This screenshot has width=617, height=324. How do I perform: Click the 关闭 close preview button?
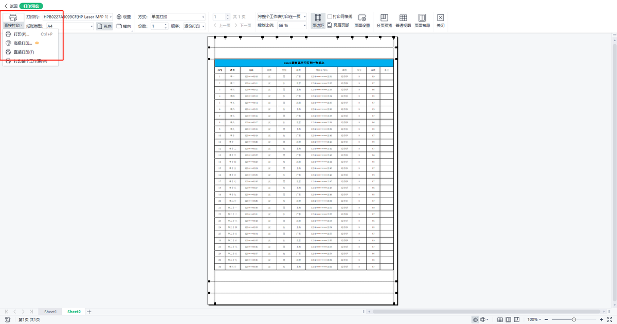click(x=441, y=21)
